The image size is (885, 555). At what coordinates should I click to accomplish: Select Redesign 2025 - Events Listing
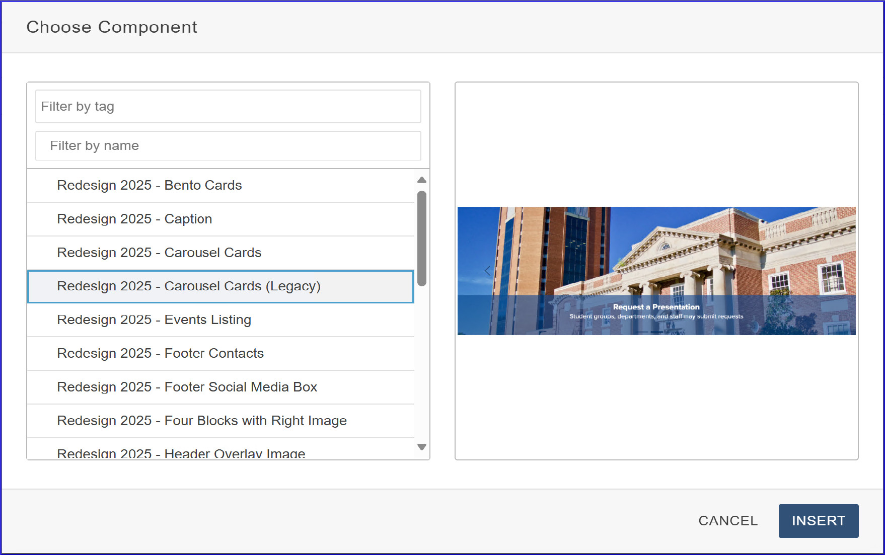[x=154, y=320]
